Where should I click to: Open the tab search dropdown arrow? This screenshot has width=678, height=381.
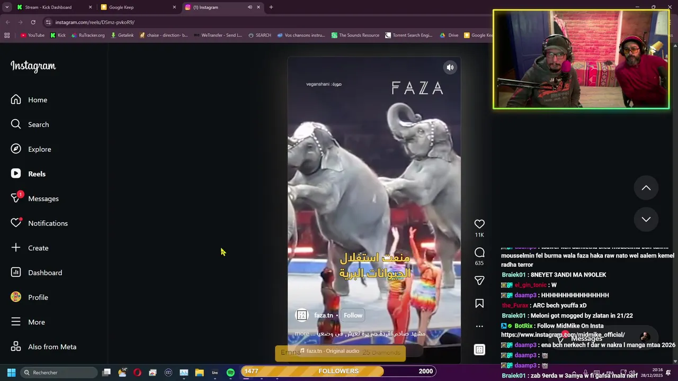coord(7,7)
